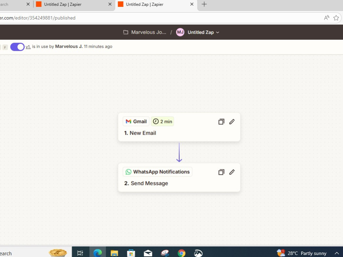Screen dimensions: 343x257
Task: Open Task View from taskbar
Action: pos(80,253)
